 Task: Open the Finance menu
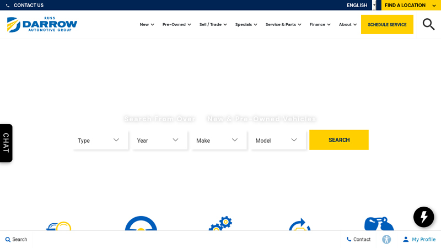(320, 24)
